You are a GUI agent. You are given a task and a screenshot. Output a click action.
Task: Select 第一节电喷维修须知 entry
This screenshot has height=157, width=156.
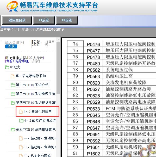tap(31, 76)
